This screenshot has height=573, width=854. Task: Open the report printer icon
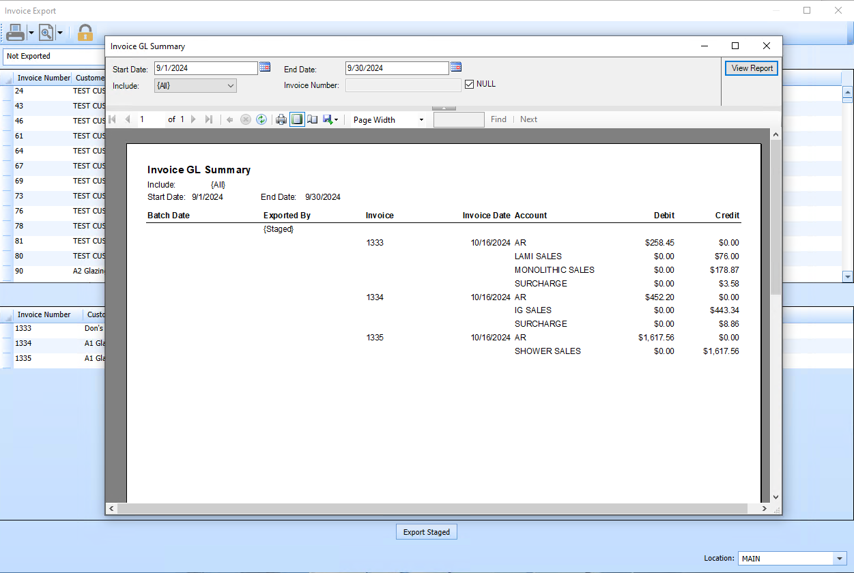[x=281, y=119]
